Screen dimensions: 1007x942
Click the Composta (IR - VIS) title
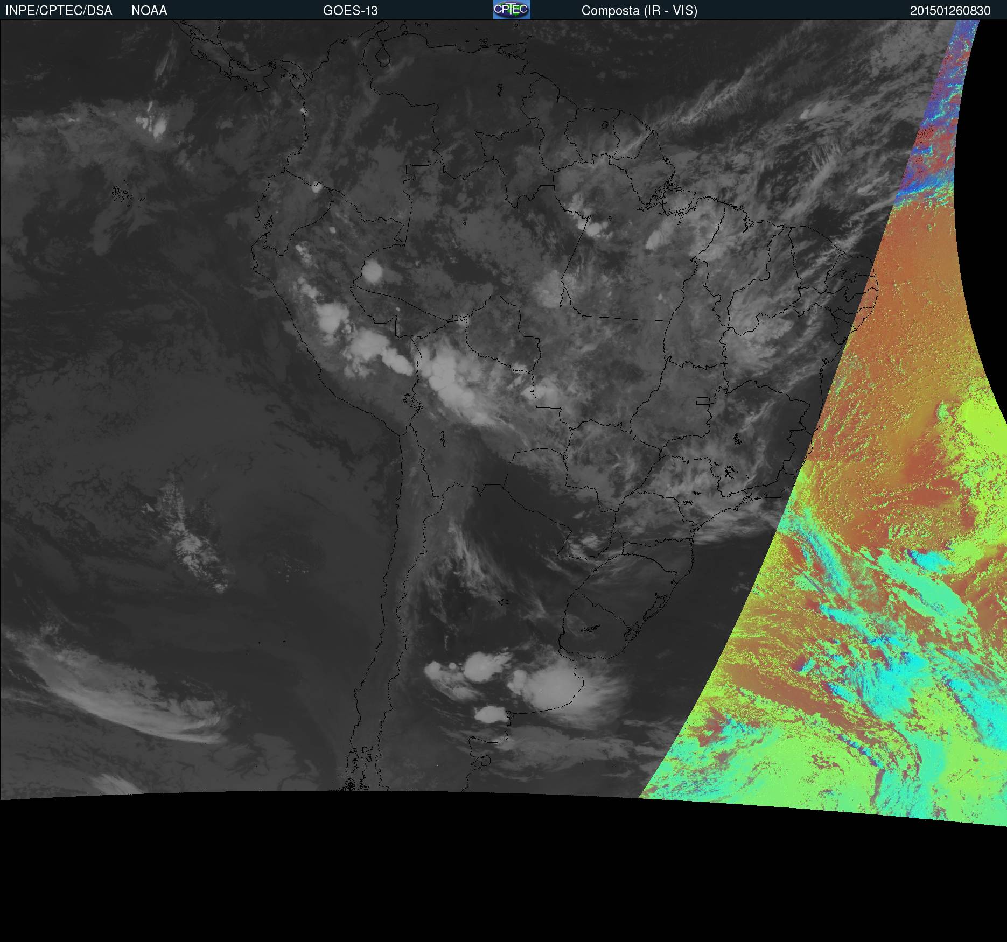[x=639, y=10]
